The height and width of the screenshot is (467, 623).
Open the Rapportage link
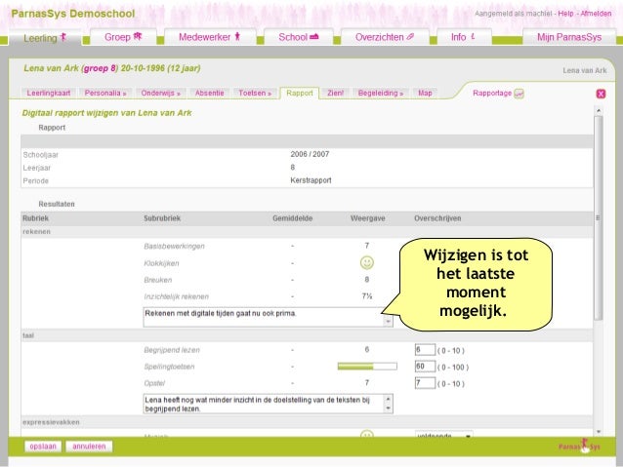492,93
